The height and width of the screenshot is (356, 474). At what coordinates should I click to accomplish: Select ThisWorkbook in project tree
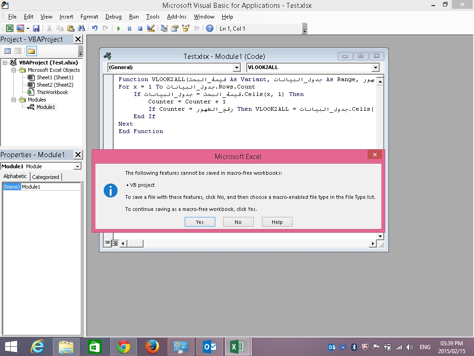pos(52,92)
